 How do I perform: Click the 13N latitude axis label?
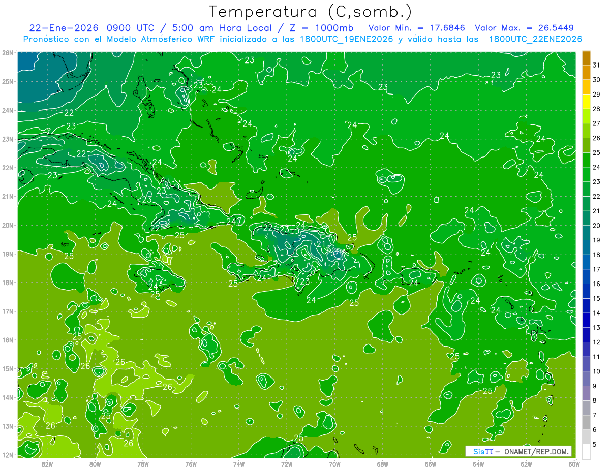point(7,426)
